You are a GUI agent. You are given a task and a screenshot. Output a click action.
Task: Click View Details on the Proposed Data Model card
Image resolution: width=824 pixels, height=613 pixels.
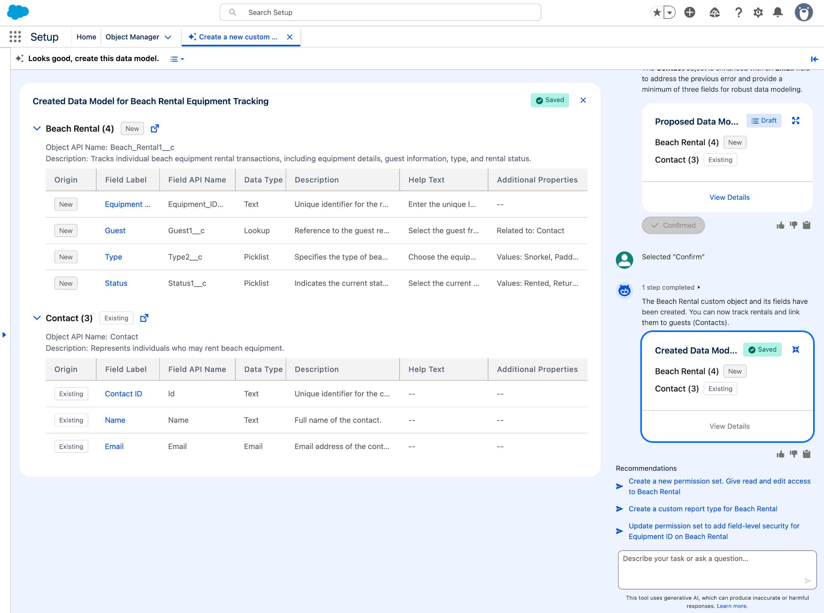coord(729,197)
